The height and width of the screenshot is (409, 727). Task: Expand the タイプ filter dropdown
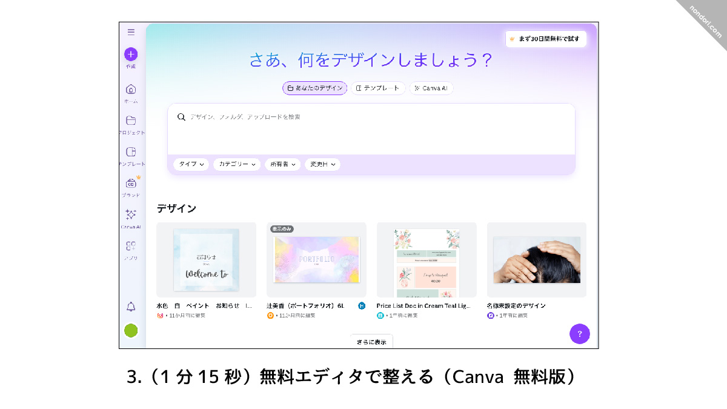point(191,164)
